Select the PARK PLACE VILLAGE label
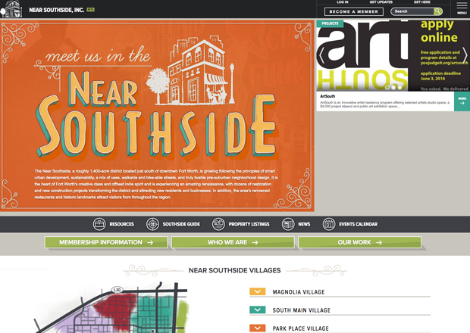This screenshot has height=333, width=470. (x=301, y=328)
